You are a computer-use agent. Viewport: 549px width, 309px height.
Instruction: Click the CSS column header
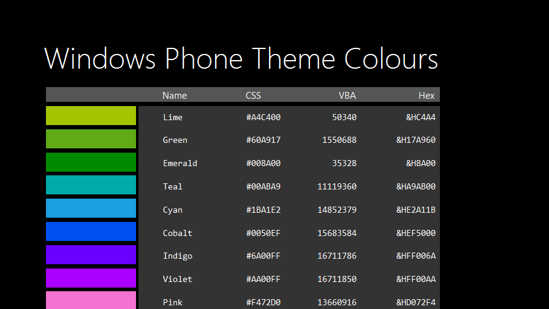pyautogui.click(x=253, y=95)
